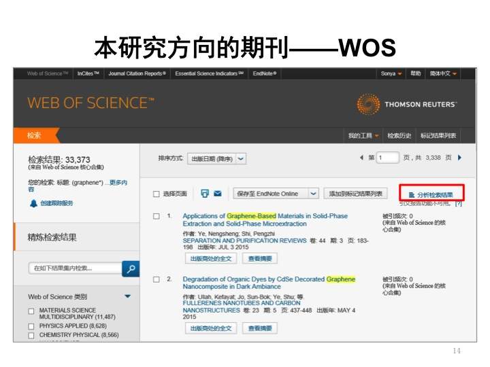Click view abstract button for result 1

[260, 259]
